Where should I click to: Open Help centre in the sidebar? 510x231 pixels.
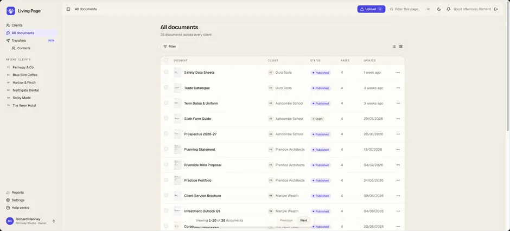31,208
